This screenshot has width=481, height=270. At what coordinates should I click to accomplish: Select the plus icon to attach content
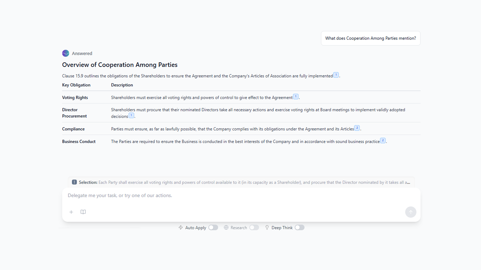(x=71, y=212)
